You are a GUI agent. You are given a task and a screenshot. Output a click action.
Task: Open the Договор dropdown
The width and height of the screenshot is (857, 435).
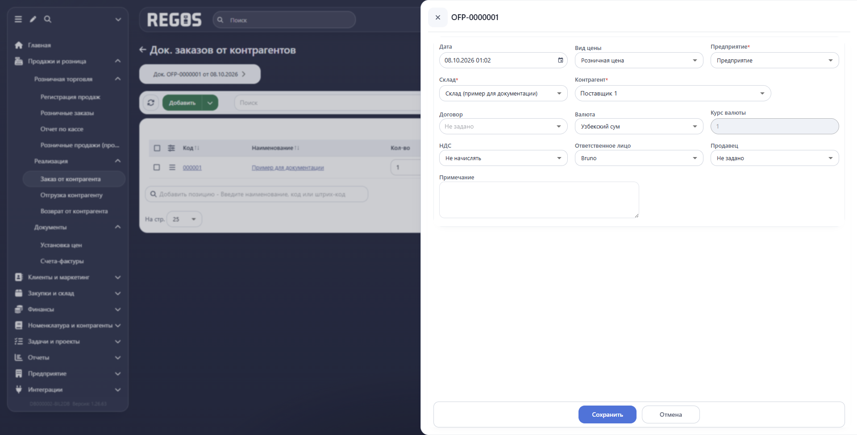coord(503,126)
